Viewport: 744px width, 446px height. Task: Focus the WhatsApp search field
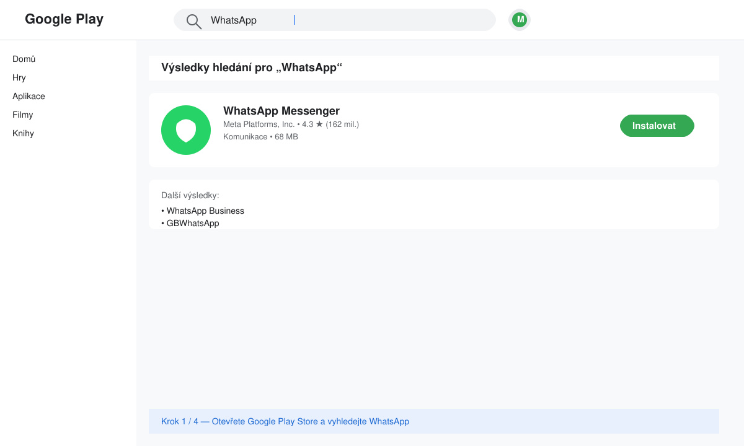tap(335, 20)
